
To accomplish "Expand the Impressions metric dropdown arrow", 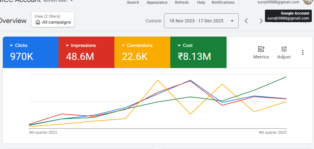I will click(67, 46).
